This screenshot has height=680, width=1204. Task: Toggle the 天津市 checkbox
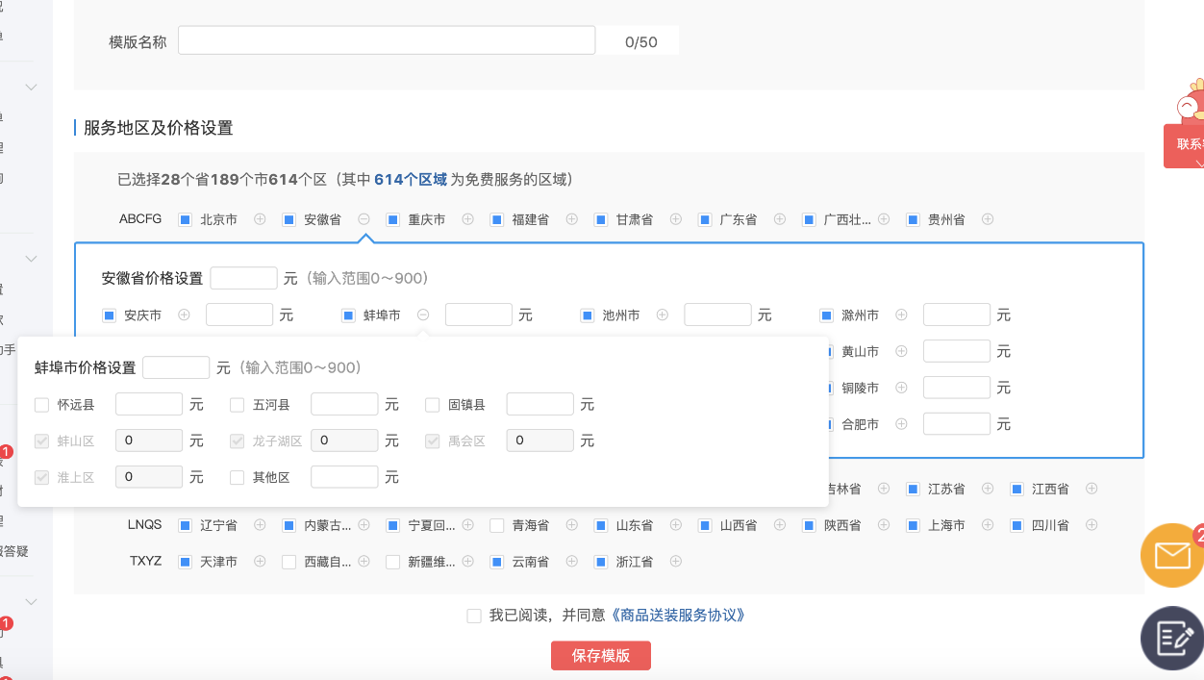click(186, 562)
